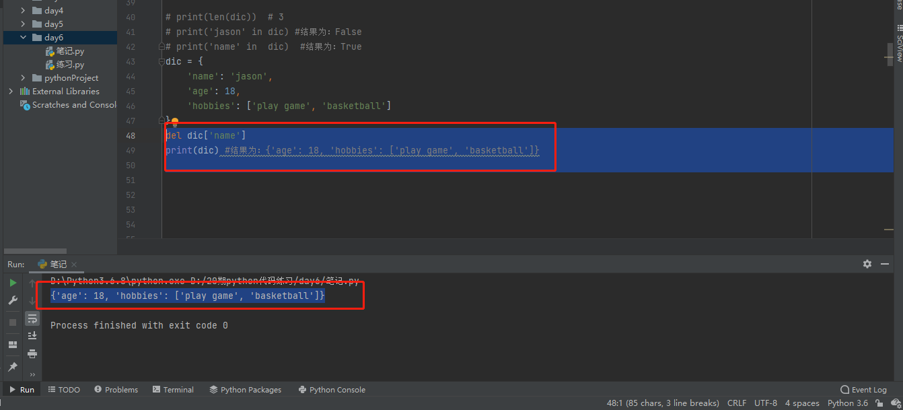The width and height of the screenshot is (903, 410).
Task: Expand the pythonProject folder
Action: click(24, 78)
